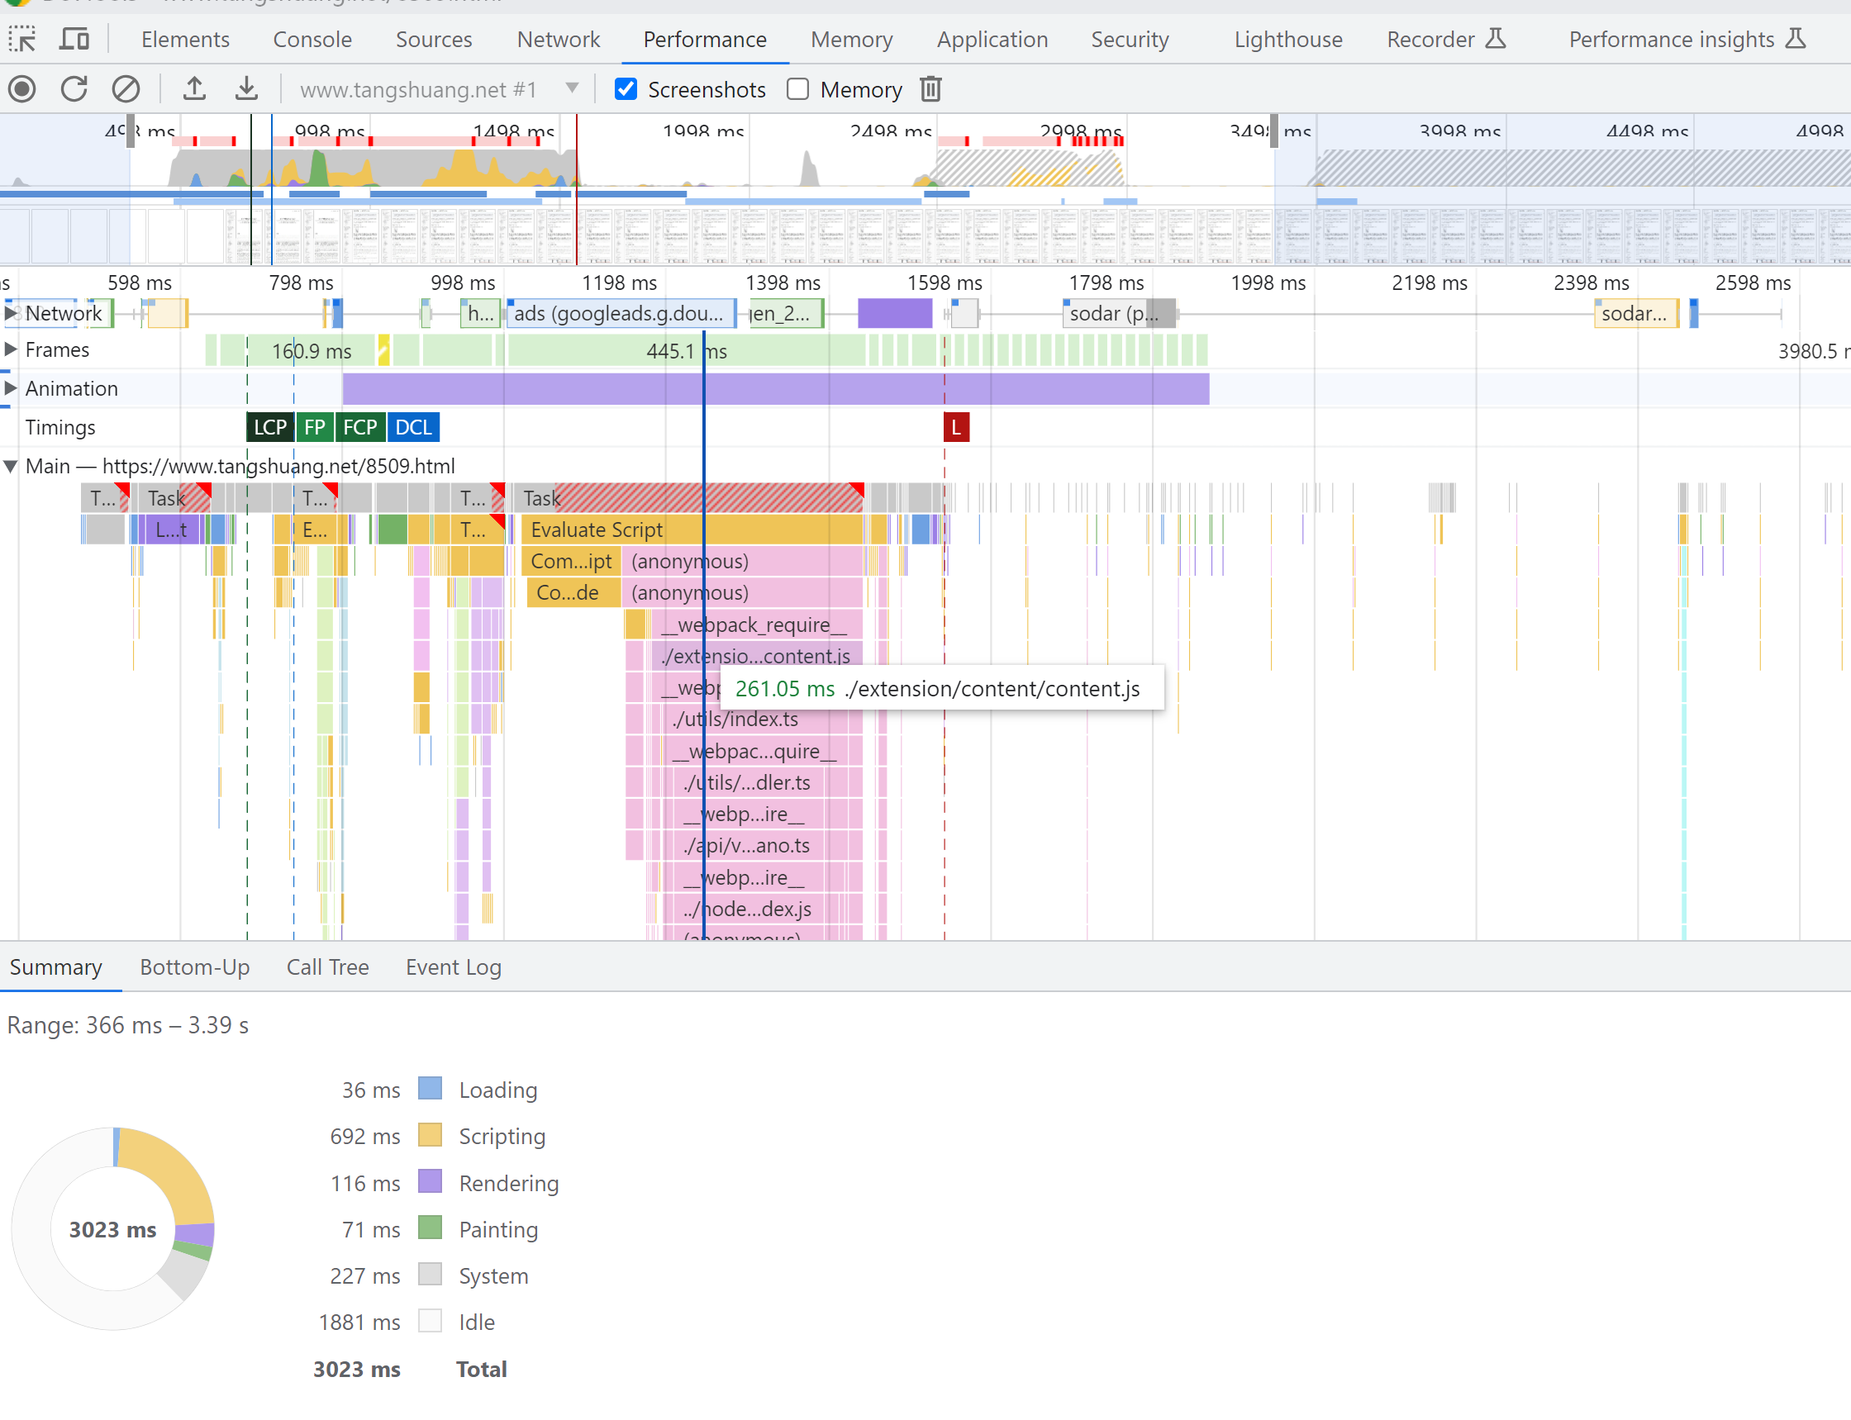1851x1420 pixels.
Task: Click the load profile upload icon
Action: (194, 88)
